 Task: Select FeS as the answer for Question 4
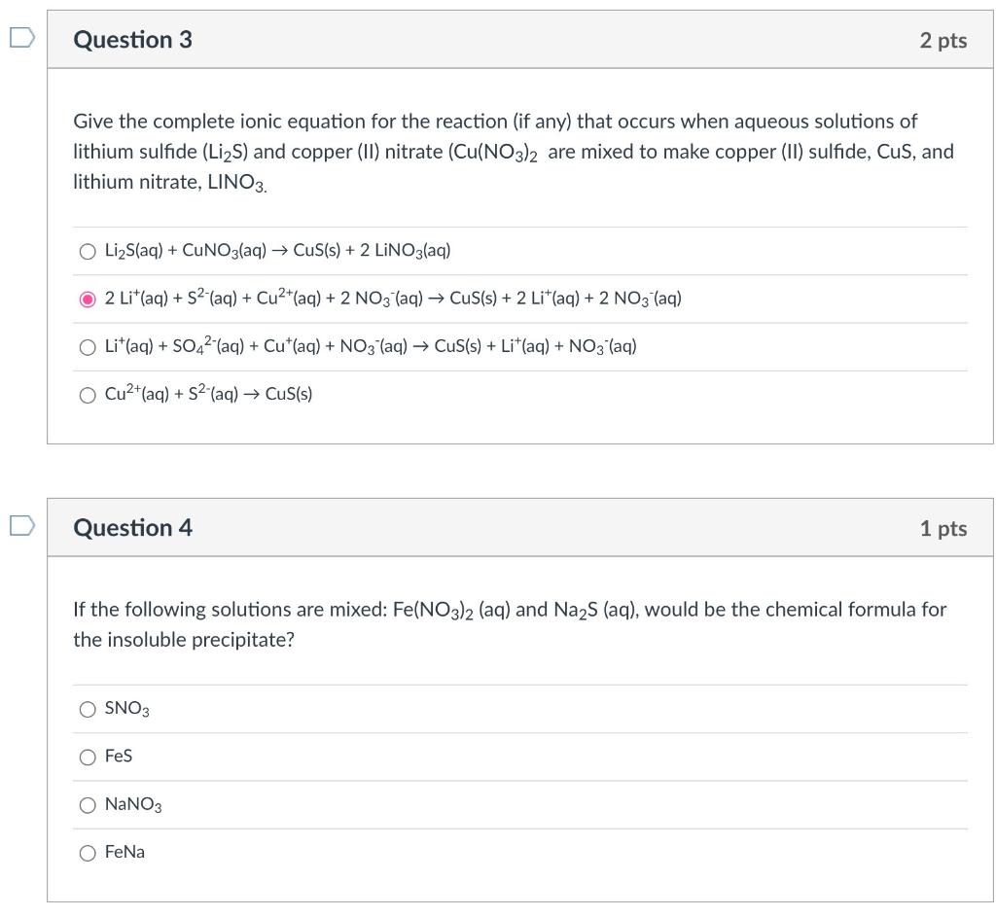[x=88, y=757]
